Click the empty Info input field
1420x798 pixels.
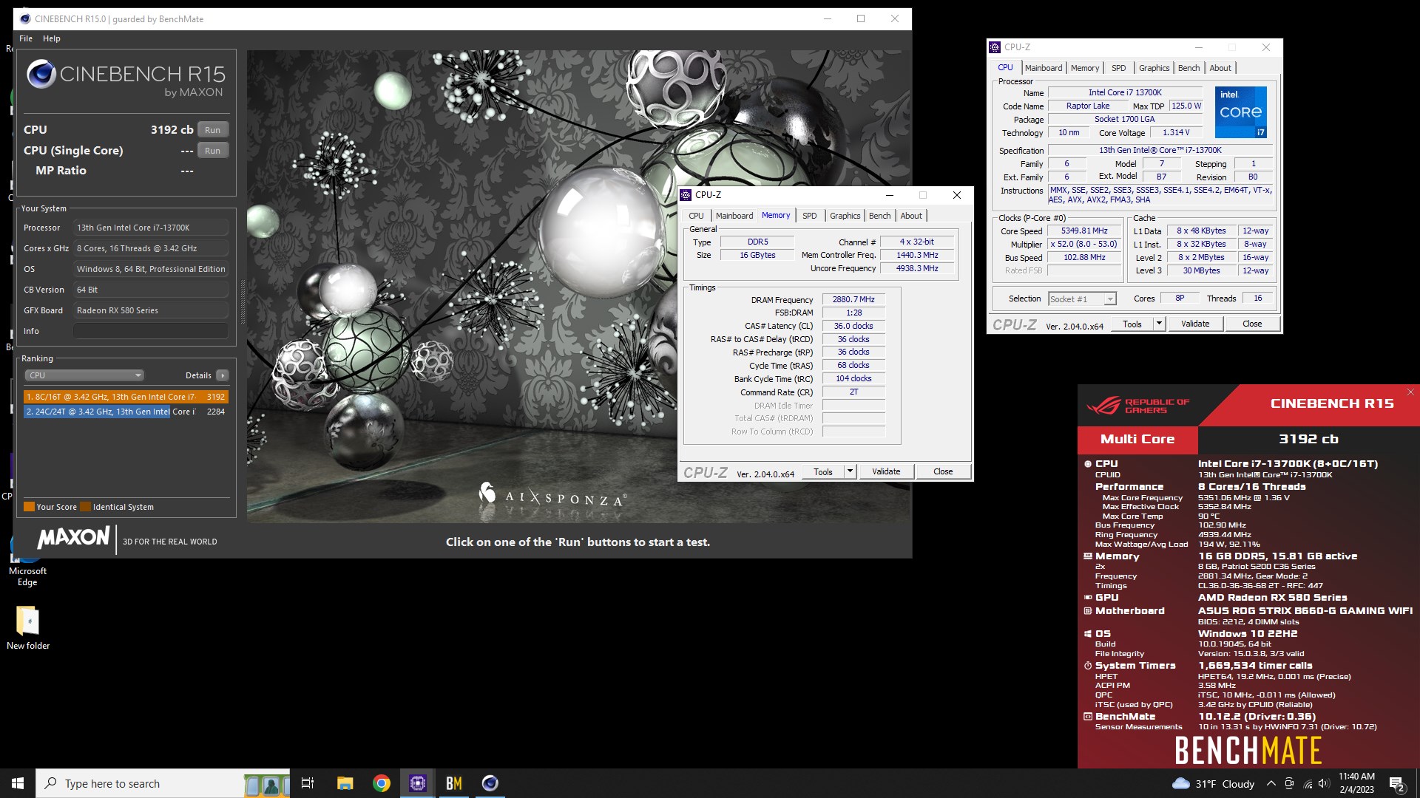click(150, 331)
